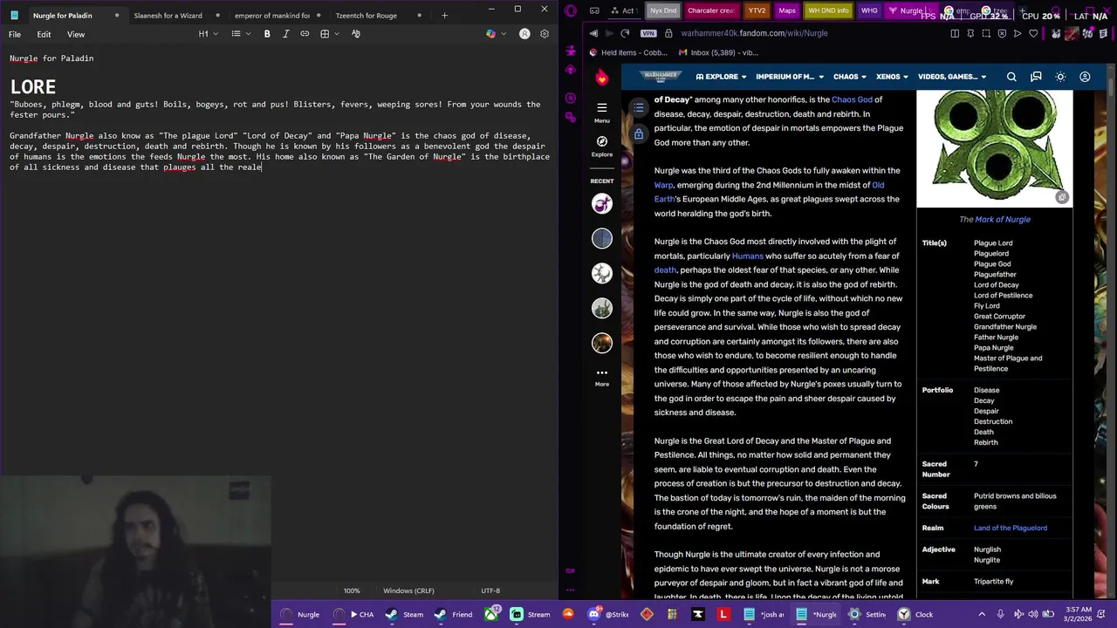Open Notepad settings gear
Screen dimensions: 1117x628
tap(545, 34)
